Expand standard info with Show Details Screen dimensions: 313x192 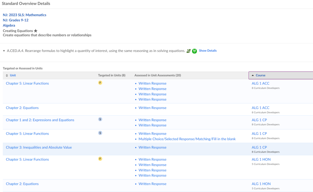(208, 51)
